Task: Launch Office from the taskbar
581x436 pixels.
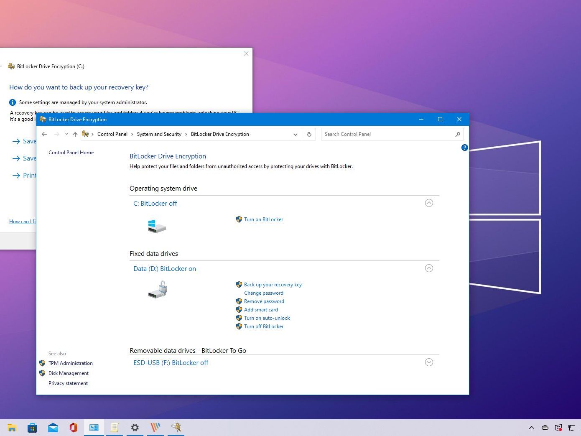Action: pos(73,428)
